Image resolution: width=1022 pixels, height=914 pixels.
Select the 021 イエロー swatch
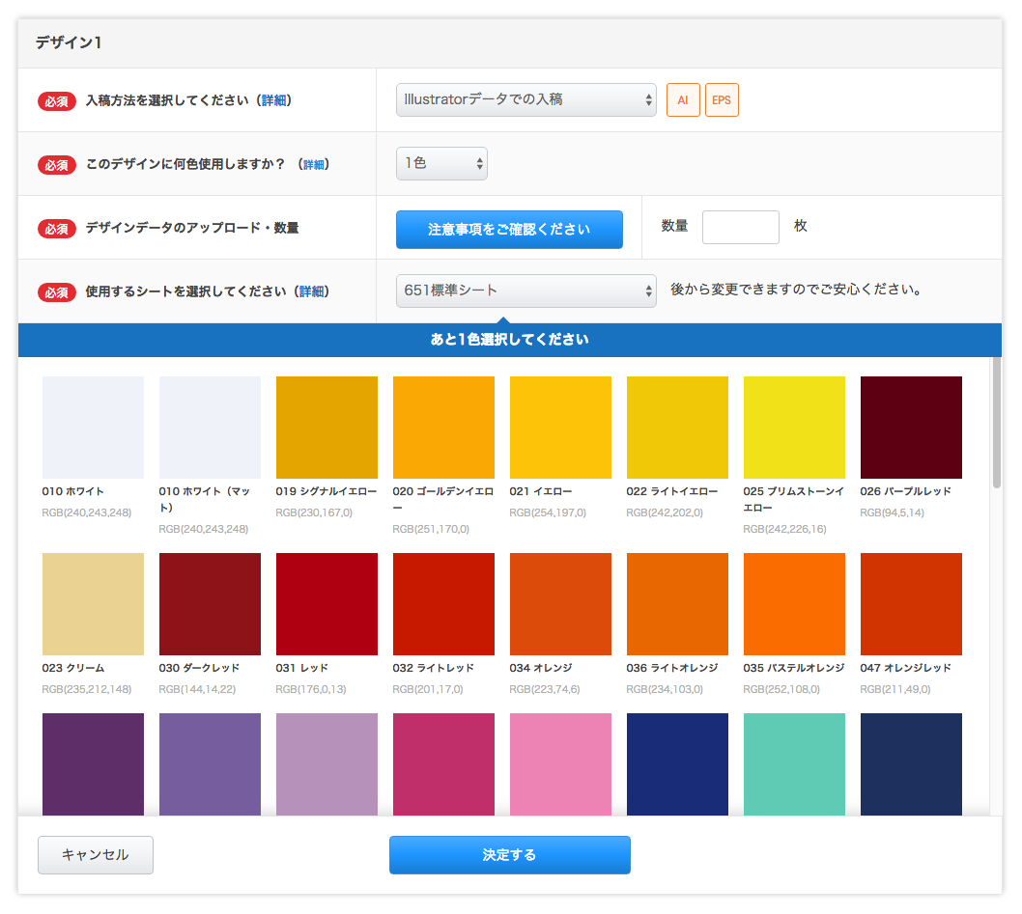(x=560, y=428)
